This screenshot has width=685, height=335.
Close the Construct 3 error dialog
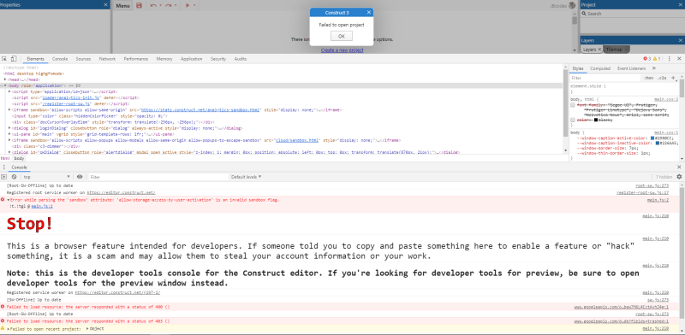pyautogui.click(x=369, y=13)
